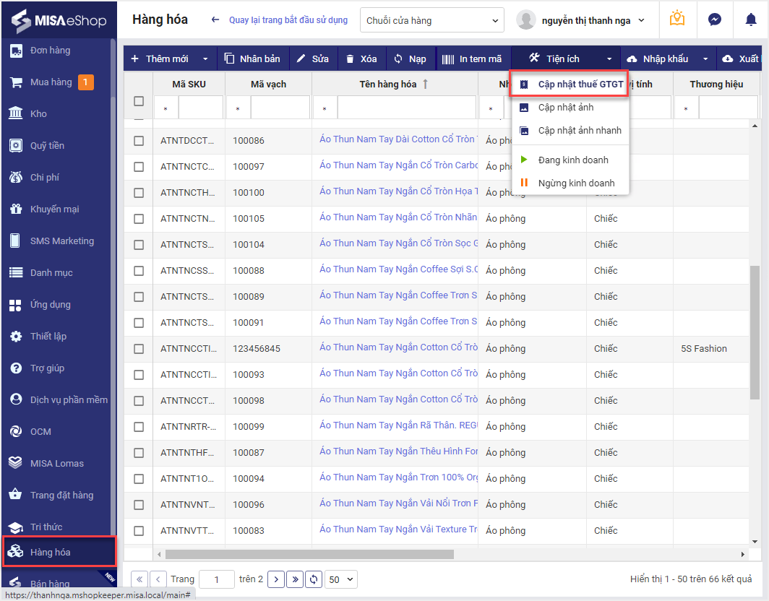Screen dimensions: 769x601
Task: Click the MISA Lomas layers icon
Action: pyautogui.click(x=16, y=463)
